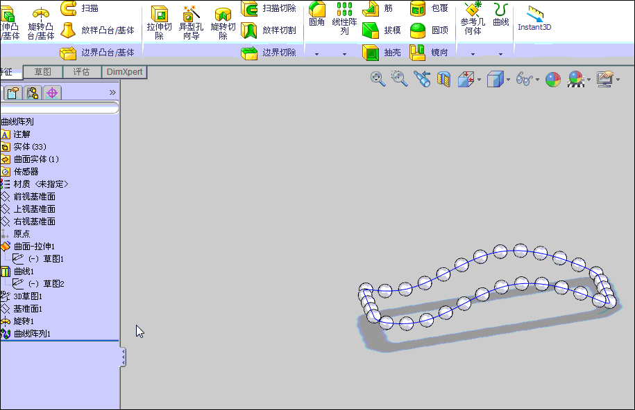Switch to the 评估 (Evaluate) tab

coord(81,72)
